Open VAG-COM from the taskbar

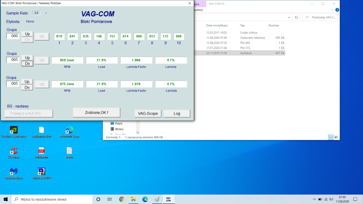pos(168,199)
